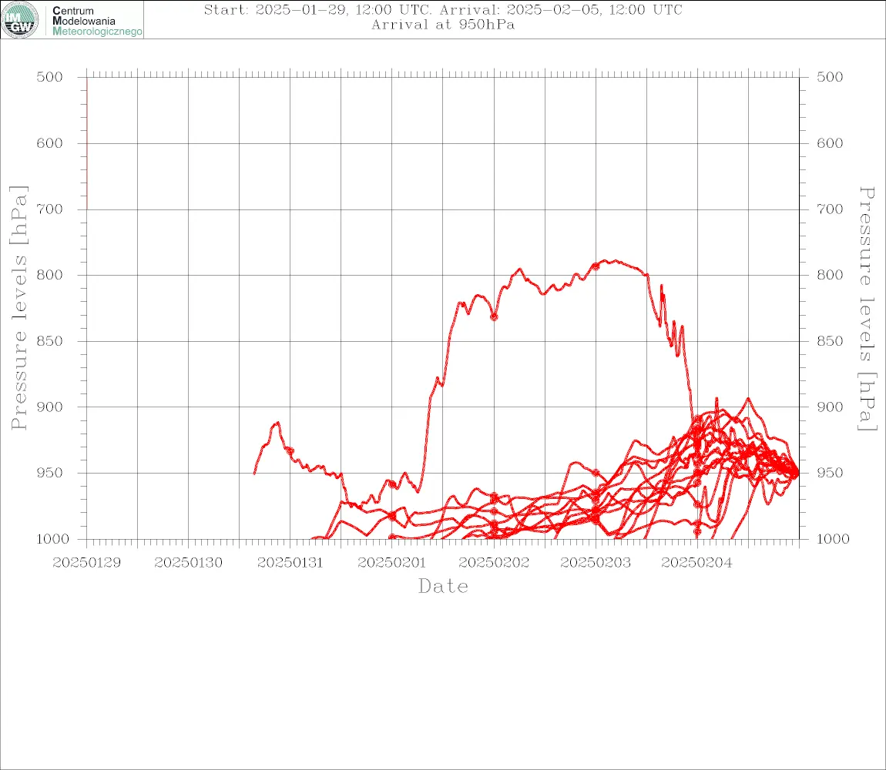Click the date label 20250201
The height and width of the screenshot is (770, 886).
click(x=391, y=563)
